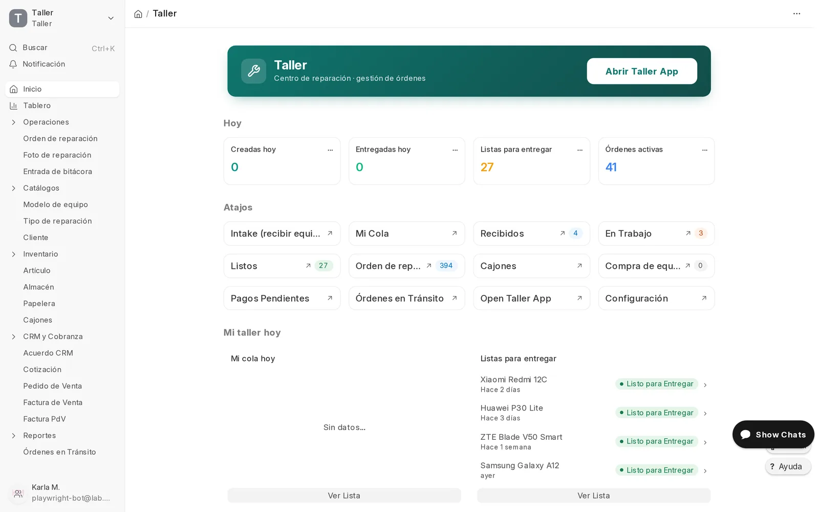Click the home breadcrumb icon
The width and height of the screenshot is (819, 512).
tap(138, 14)
